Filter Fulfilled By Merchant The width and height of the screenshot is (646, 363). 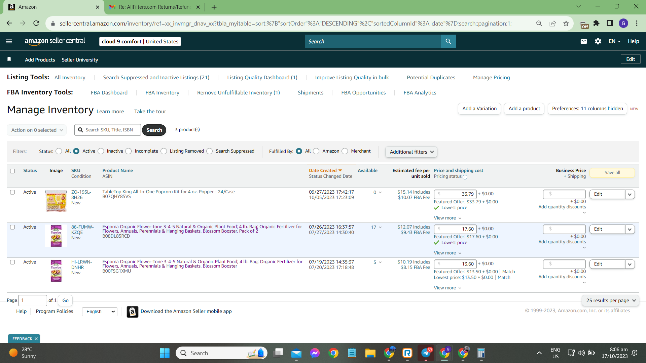coord(345,151)
